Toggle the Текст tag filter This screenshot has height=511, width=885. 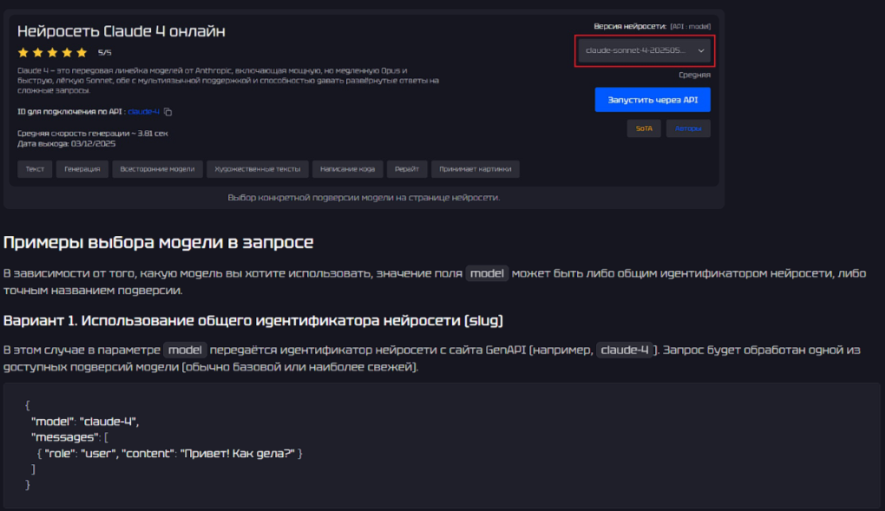coord(34,168)
